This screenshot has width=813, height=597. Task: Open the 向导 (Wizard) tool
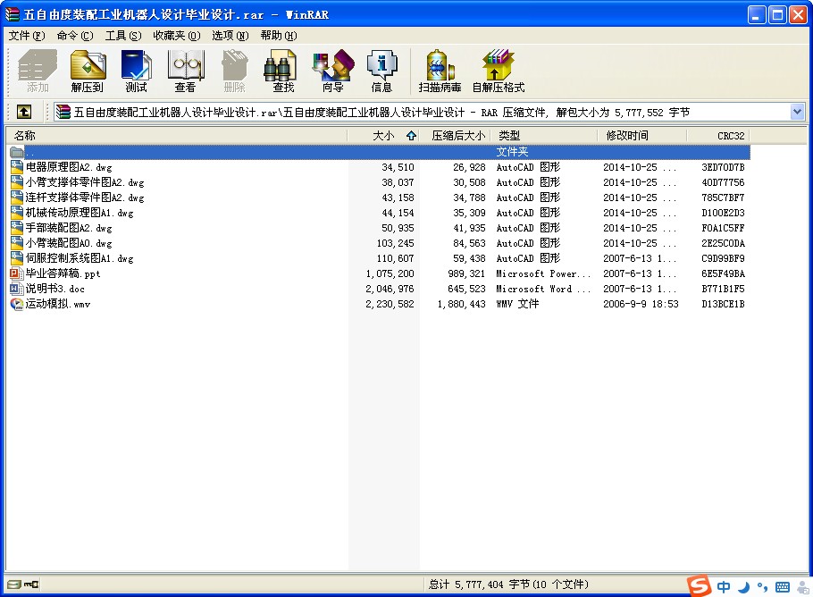332,71
